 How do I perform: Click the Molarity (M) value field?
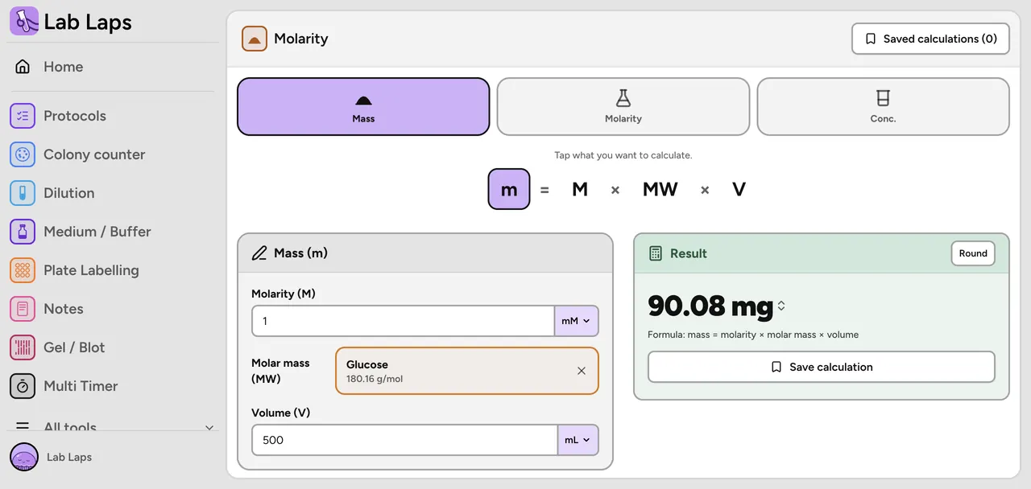pos(403,321)
